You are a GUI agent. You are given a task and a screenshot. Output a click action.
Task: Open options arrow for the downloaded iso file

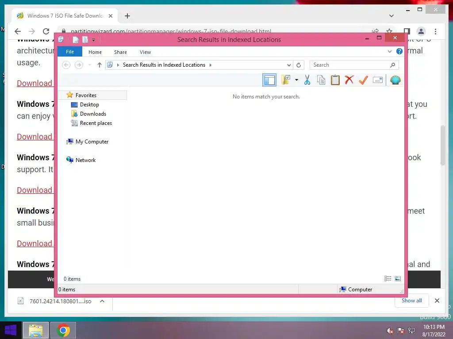102,301
